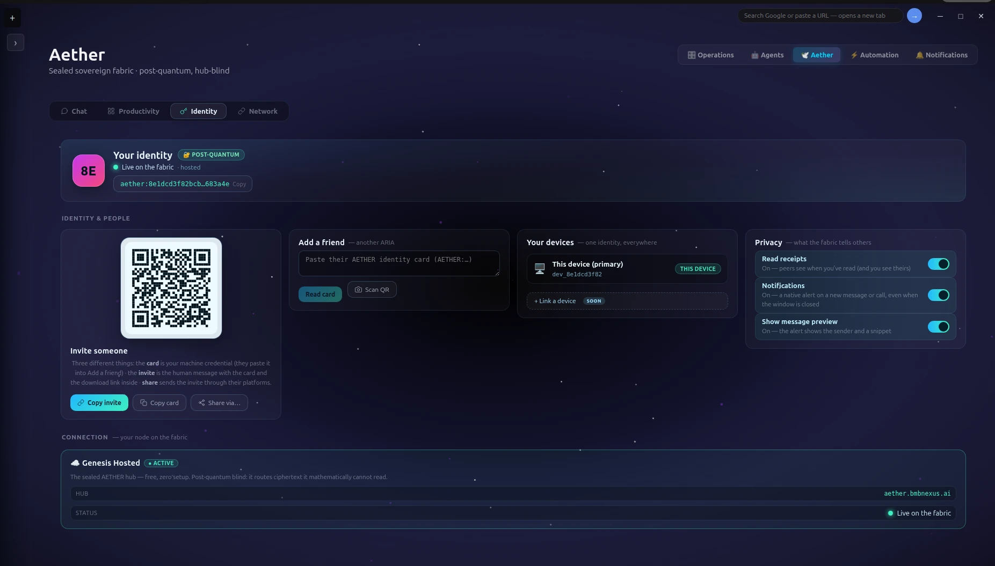Focus the Search Google or paste URL field
This screenshot has height=566, width=995.
819,16
